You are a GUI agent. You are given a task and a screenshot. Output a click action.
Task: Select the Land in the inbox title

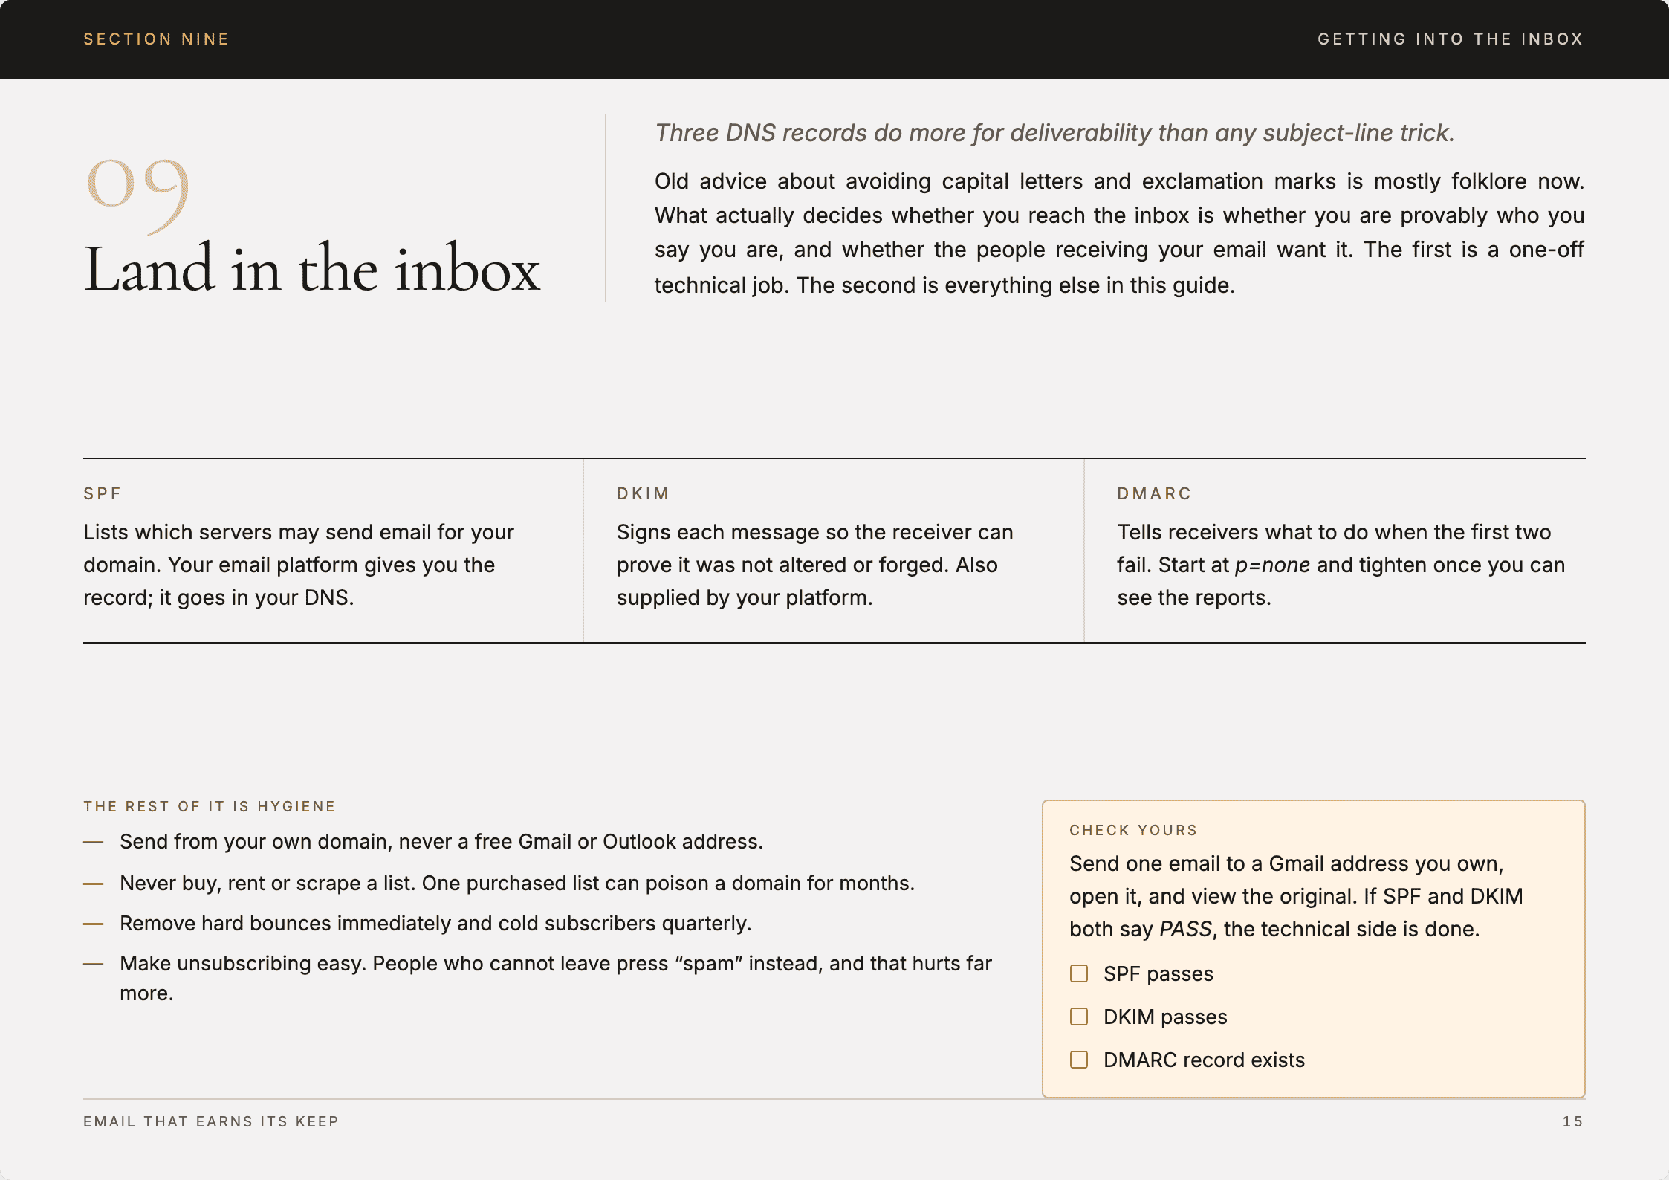312,269
